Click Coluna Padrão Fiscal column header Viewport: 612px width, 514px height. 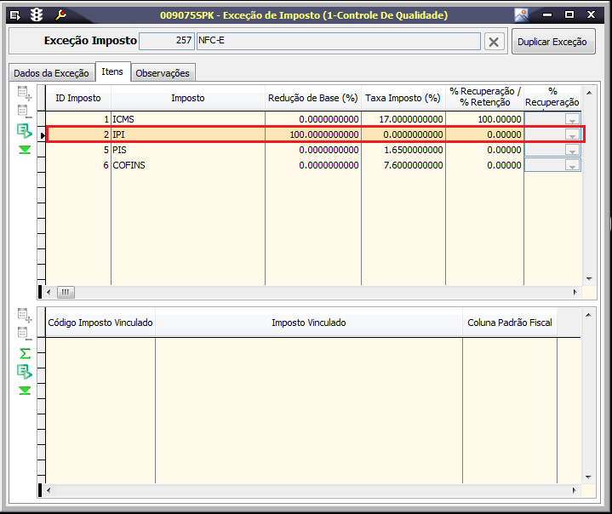(510, 323)
